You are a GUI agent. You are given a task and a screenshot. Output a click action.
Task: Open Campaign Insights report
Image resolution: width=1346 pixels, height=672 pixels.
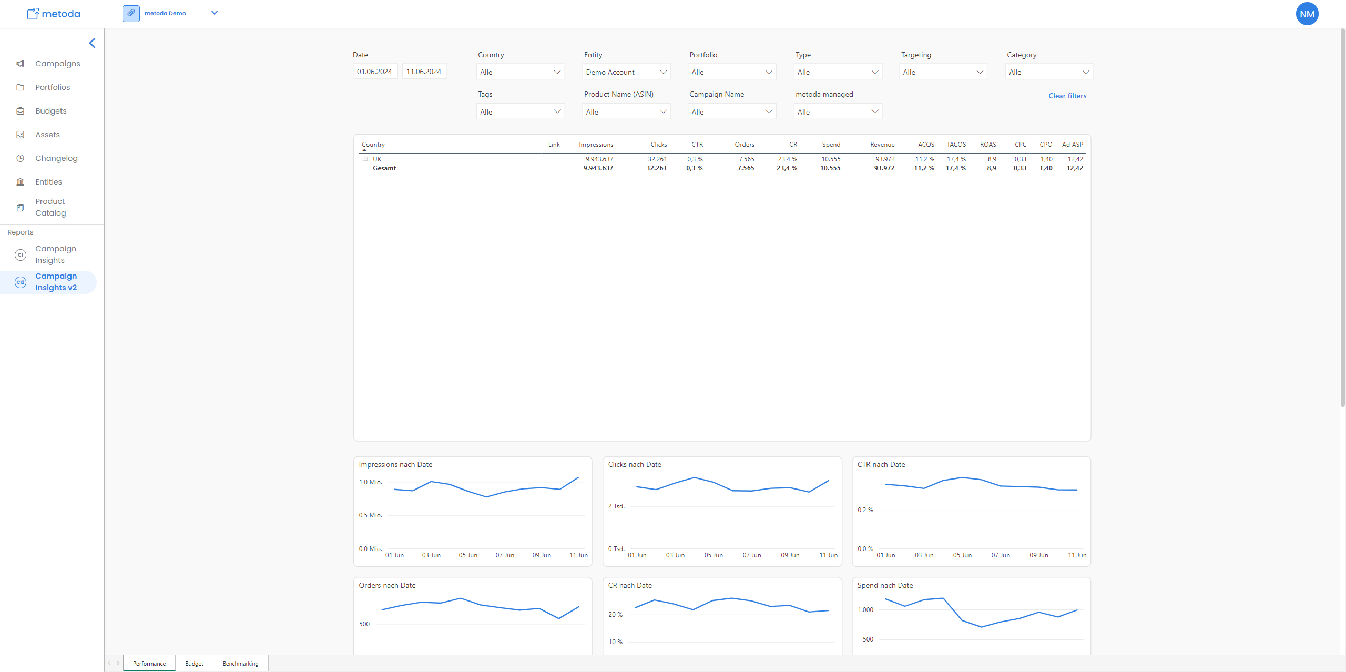pos(55,254)
